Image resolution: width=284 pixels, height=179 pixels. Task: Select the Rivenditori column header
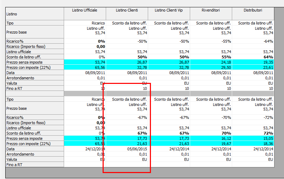click(x=211, y=14)
